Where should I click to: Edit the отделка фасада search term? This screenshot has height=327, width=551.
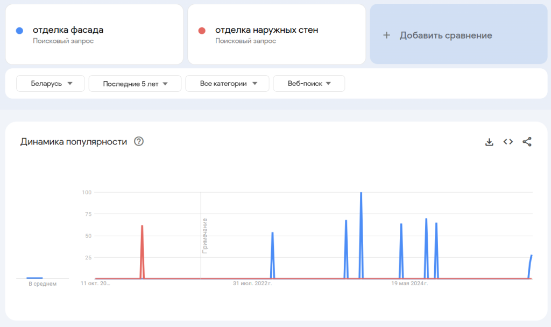click(68, 30)
